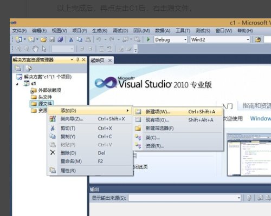Choose 复制(Y) in the context menu

[x=89, y=137]
